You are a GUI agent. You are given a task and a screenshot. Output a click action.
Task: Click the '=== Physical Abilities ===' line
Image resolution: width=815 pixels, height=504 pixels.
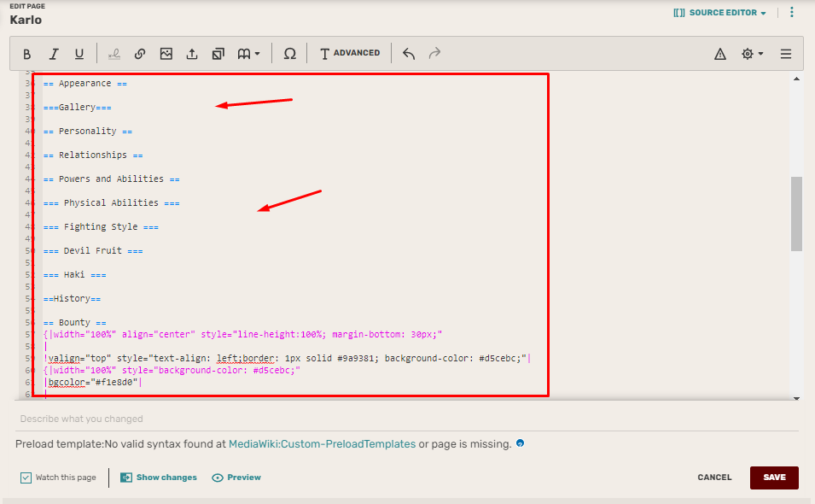111,202
